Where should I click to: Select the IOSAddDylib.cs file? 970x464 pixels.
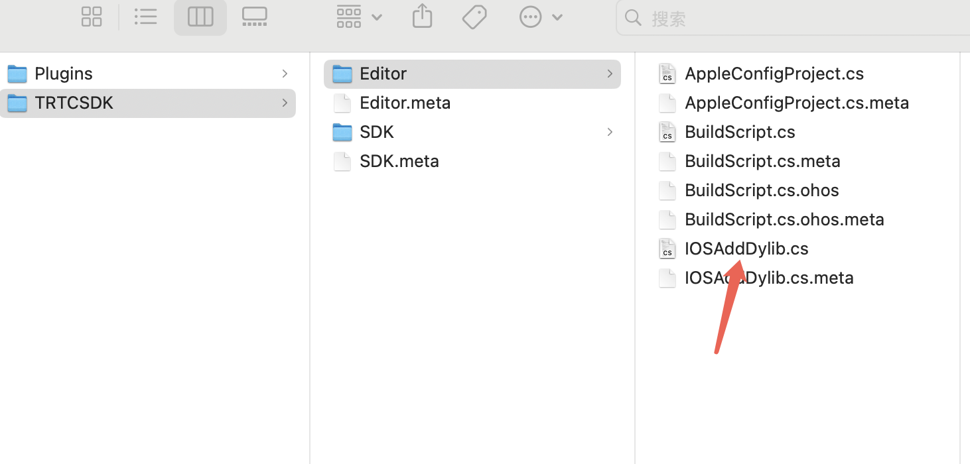tap(746, 249)
